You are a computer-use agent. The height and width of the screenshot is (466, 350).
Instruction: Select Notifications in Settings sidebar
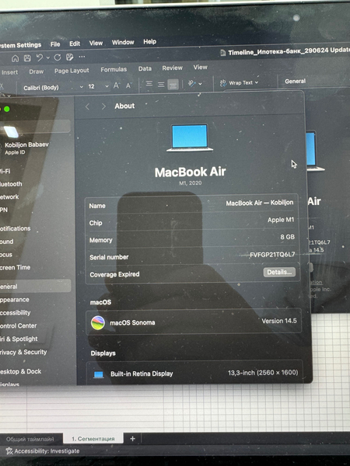(16, 228)
